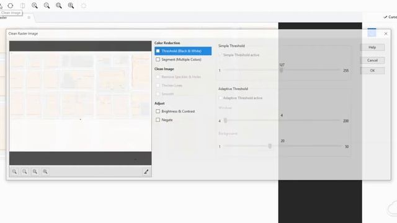This screenshot has width=397, height=223.
Task: Click the rotate icon in the main toolbar
Action: [x=11, y=6]
